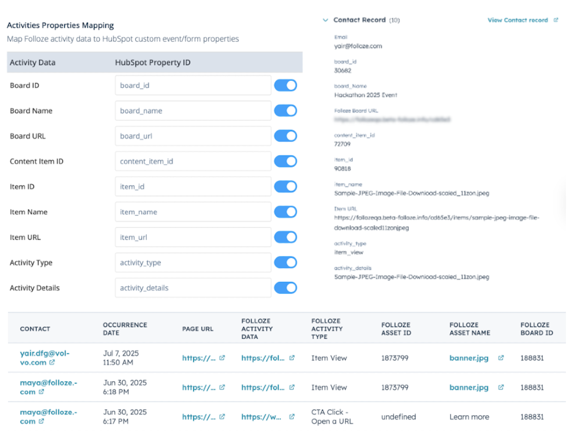Focus the activity_type property field
Image resolution: width=588 pixels, height=439 pixels.
193,263
